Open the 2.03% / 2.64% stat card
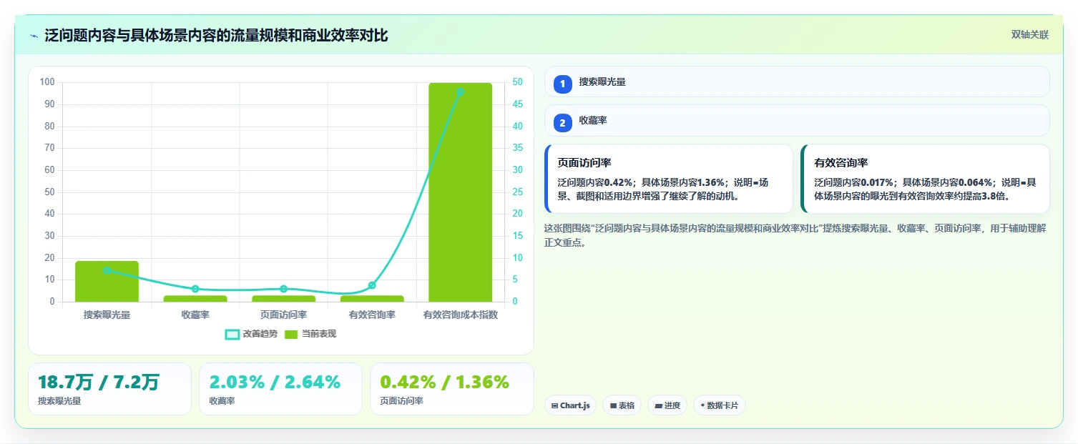This screenshot has width=1078, height=444. click(280, 389)
